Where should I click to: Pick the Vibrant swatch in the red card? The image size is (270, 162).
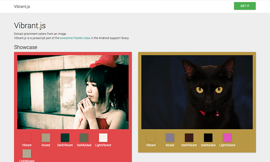[27, 138]
